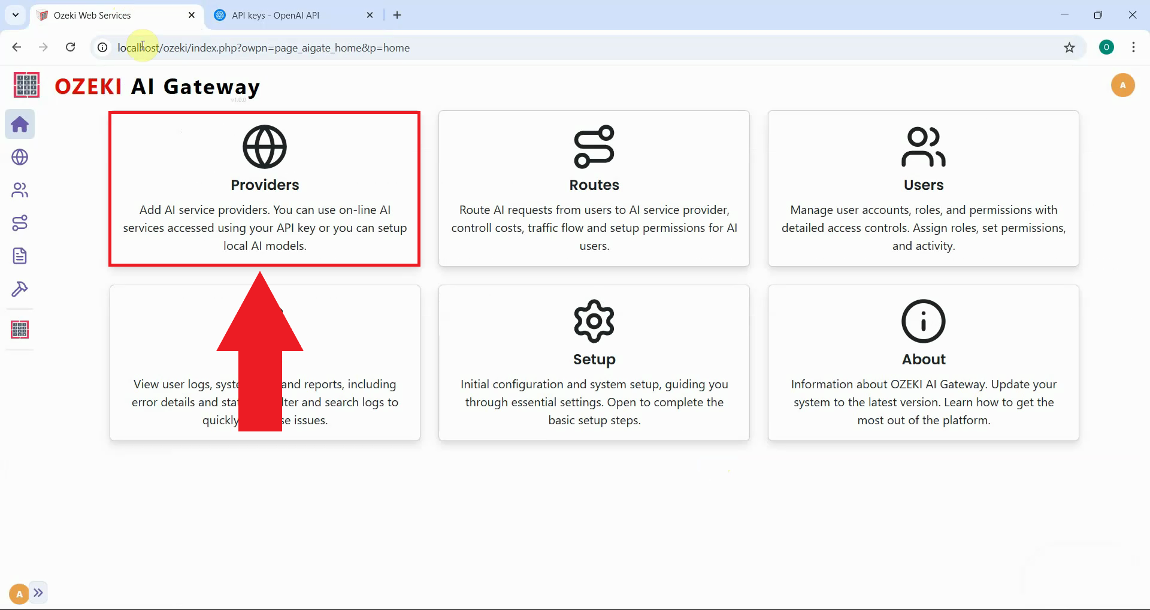
Task: Open Setup via the hammer sidebar icon
Action: click(20, 289)
